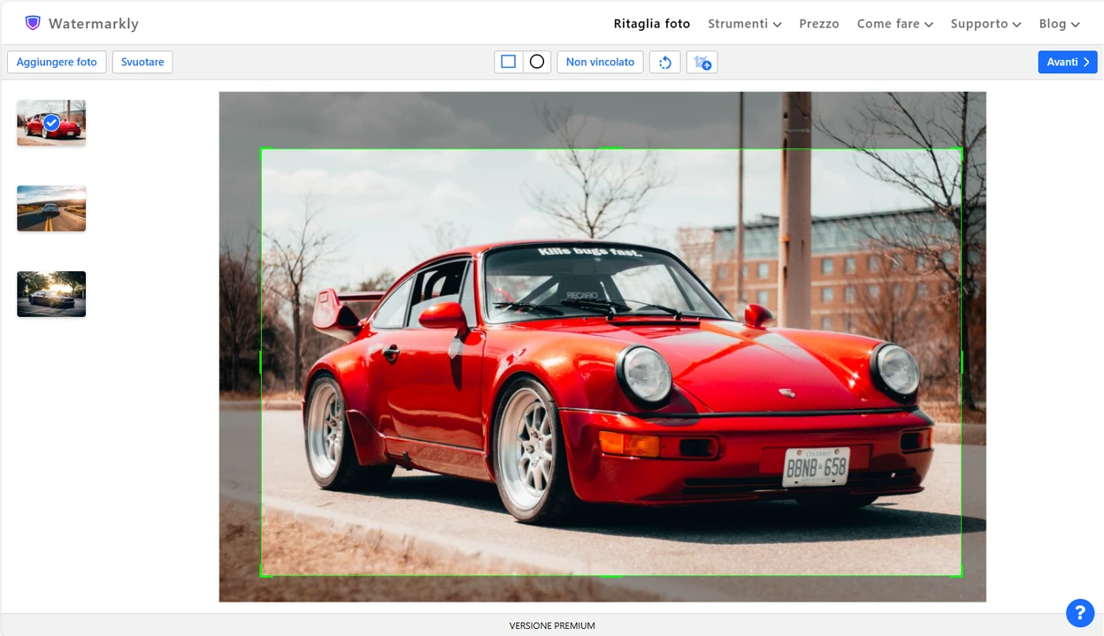Select the car on desert road thumbnail
The width and height of the screenshot is (1104, 636).
click(51, 208)
